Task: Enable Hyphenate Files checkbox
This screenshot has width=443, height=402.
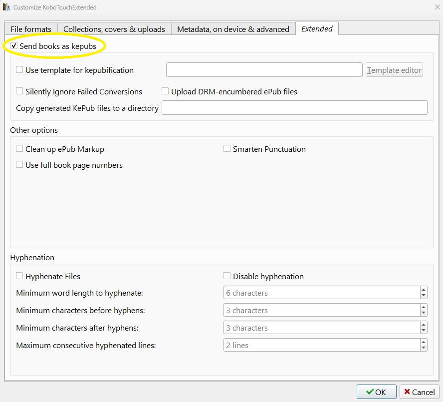Action: 20,276
